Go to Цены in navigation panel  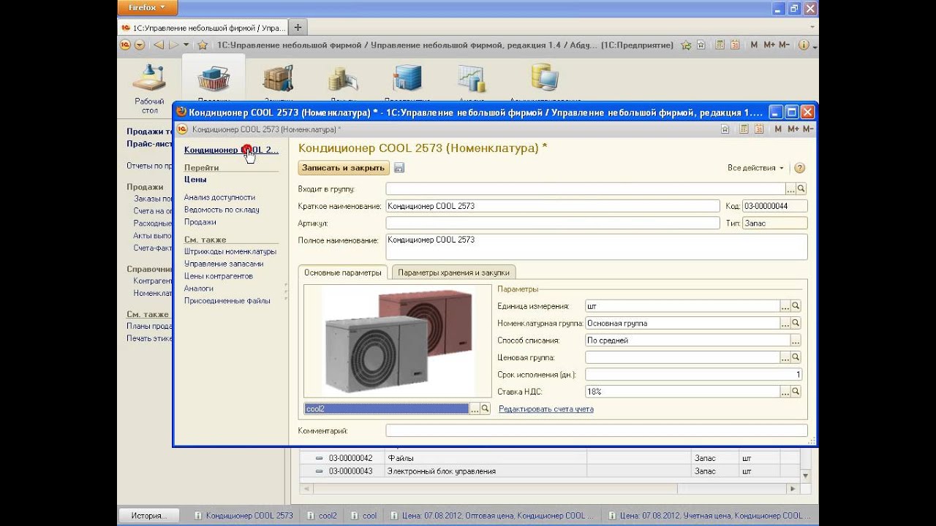pyautogui.click(x=195, y=179)
